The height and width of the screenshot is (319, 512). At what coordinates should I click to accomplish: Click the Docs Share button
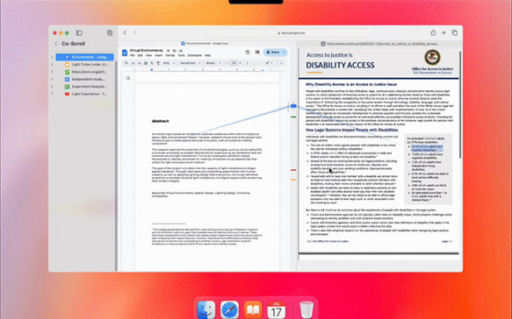point(273,52)
